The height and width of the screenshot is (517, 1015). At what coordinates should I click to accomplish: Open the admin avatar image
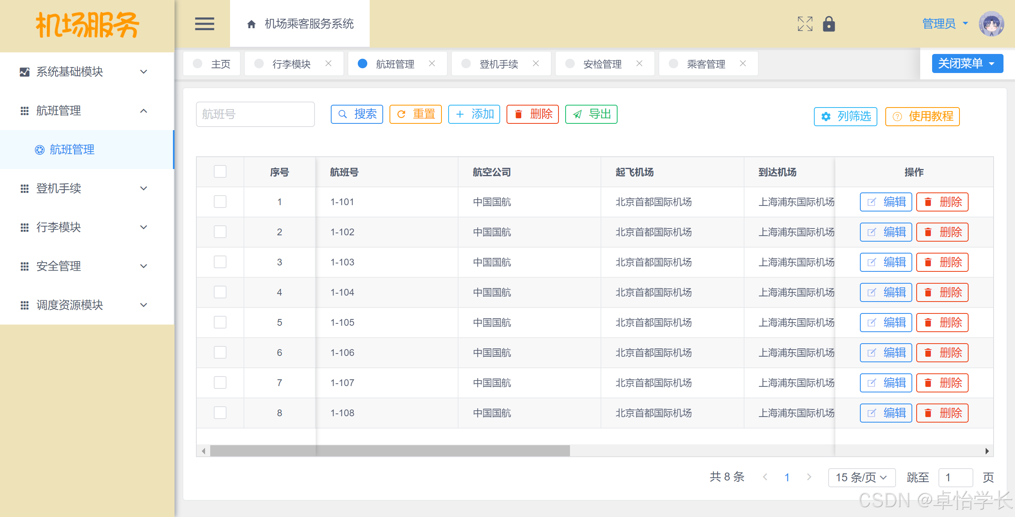(991, 24)
